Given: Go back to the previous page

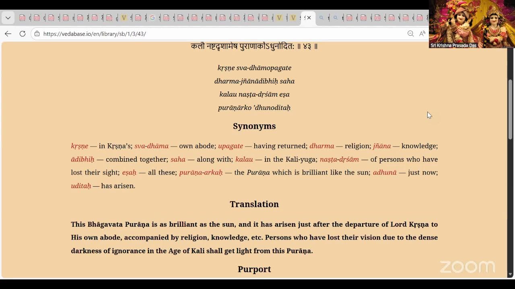Looking at the screenshot, I should coord(8,34).
